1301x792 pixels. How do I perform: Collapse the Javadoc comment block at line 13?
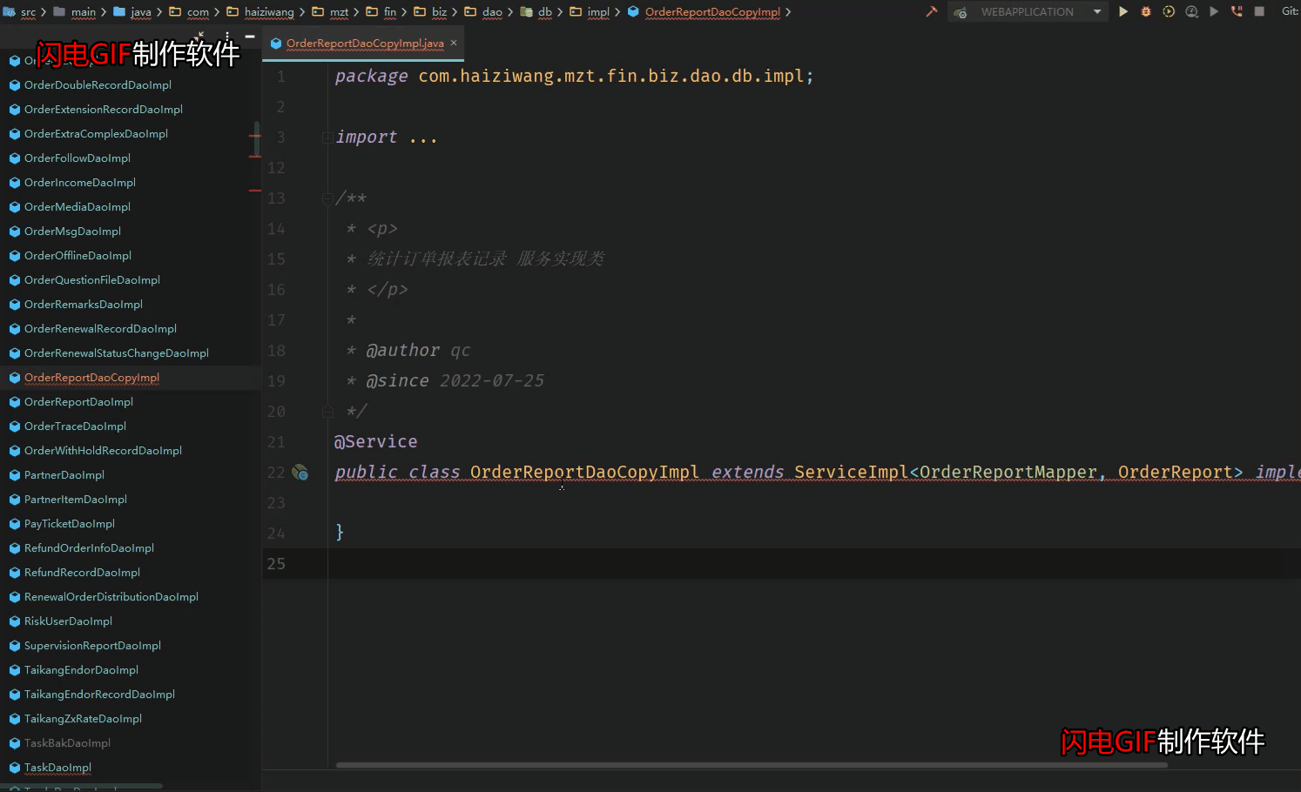327,198
